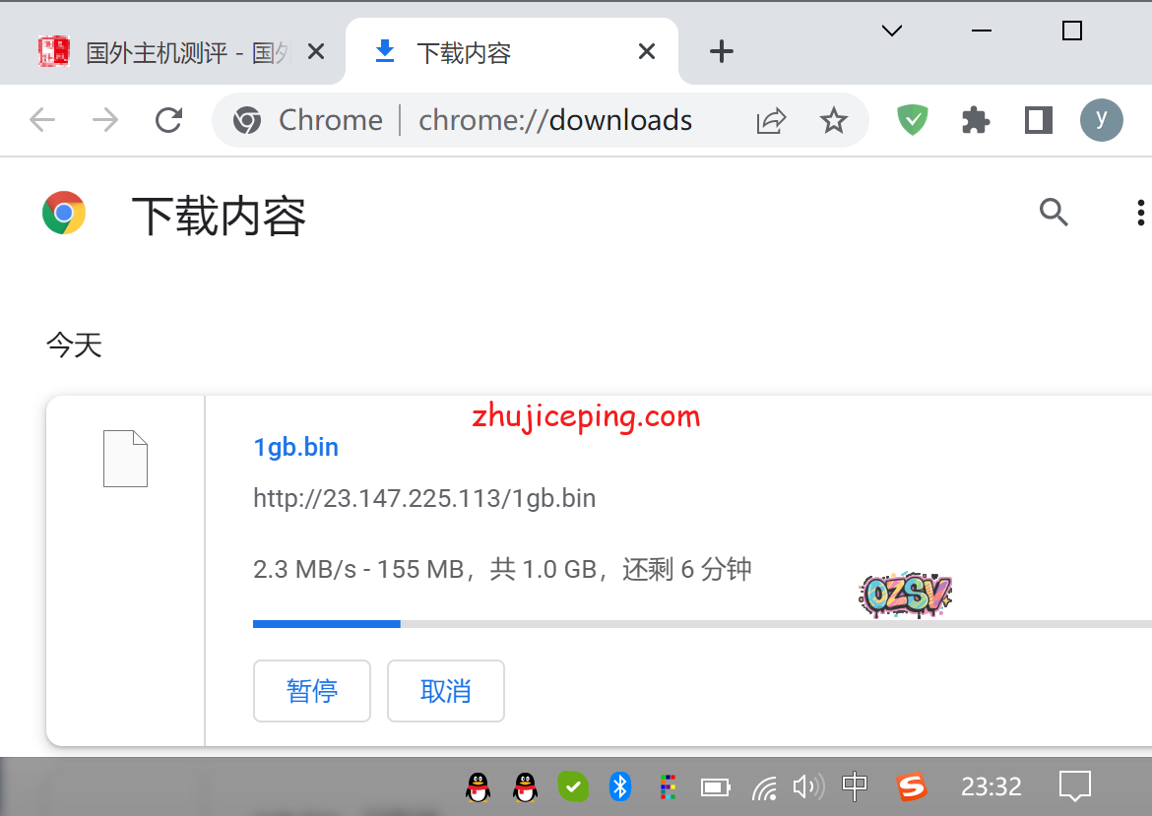Expand the tab search chevron

pos(892,31)
